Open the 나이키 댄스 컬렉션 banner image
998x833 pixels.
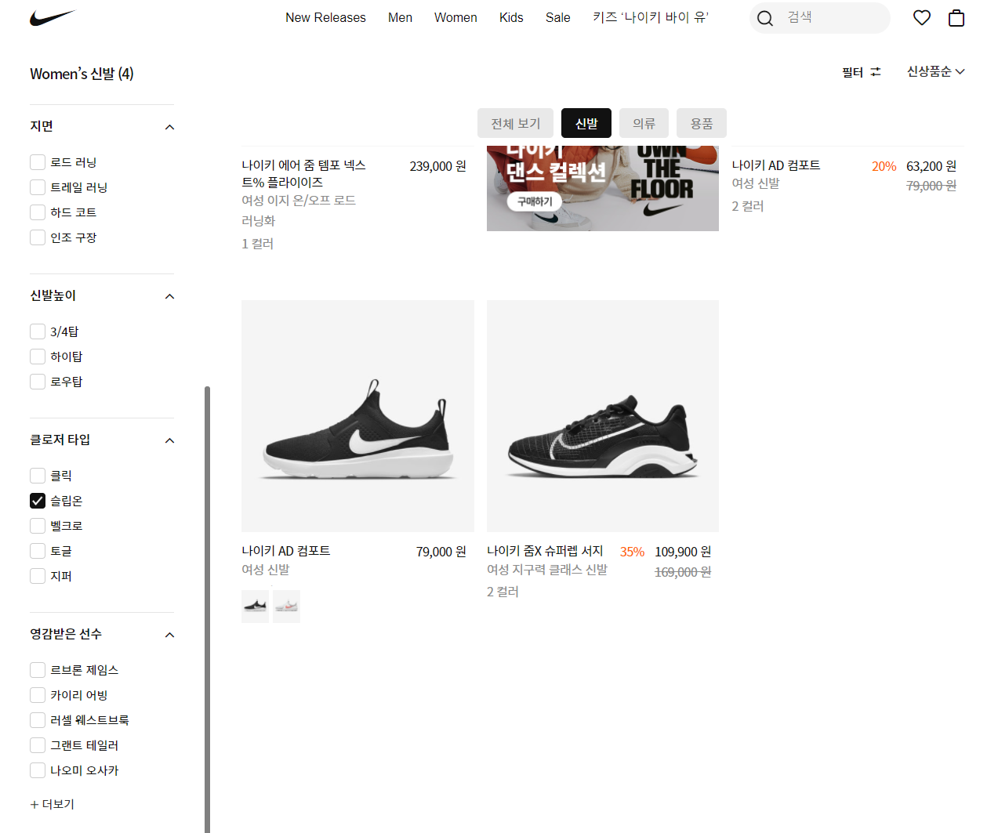[x=603, y=188]
